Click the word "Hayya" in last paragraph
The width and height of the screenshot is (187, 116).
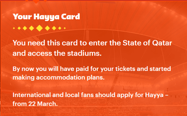pyautogui.click(x=154, y=95)
